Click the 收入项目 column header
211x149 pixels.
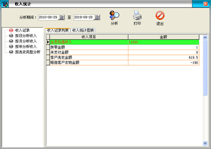click(89, 37)
